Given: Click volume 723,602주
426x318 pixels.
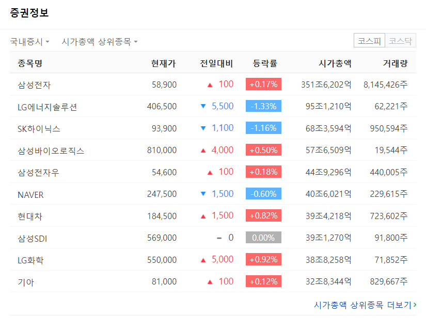Looking at the screenshot, I should click(x=389, y=216).
